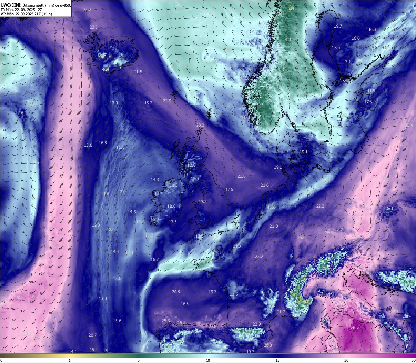Click the 21.0 value label
This screenshot has height=363, width=416.
click(274, 226)
